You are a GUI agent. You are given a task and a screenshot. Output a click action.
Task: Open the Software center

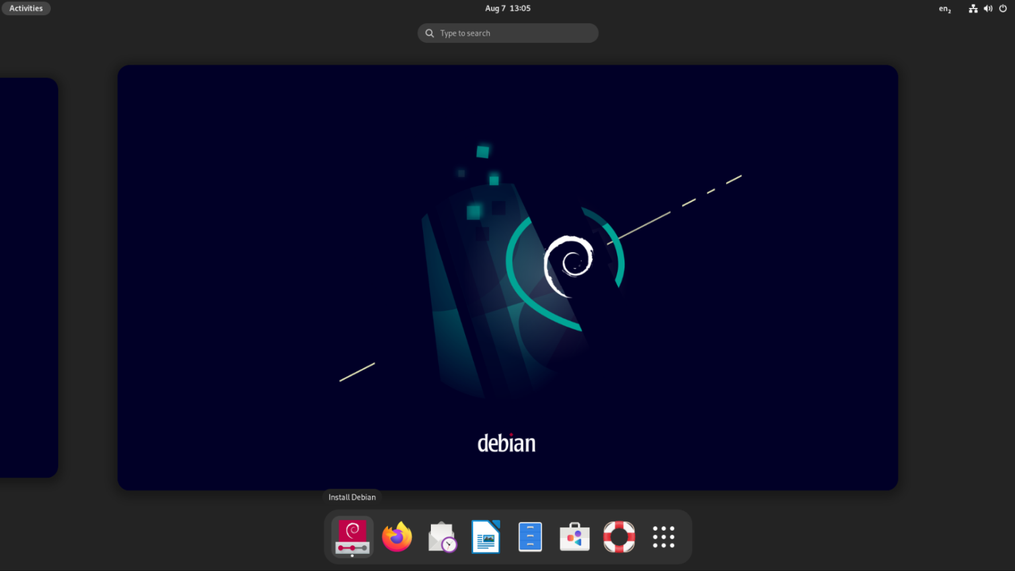[x=574, y=537]
